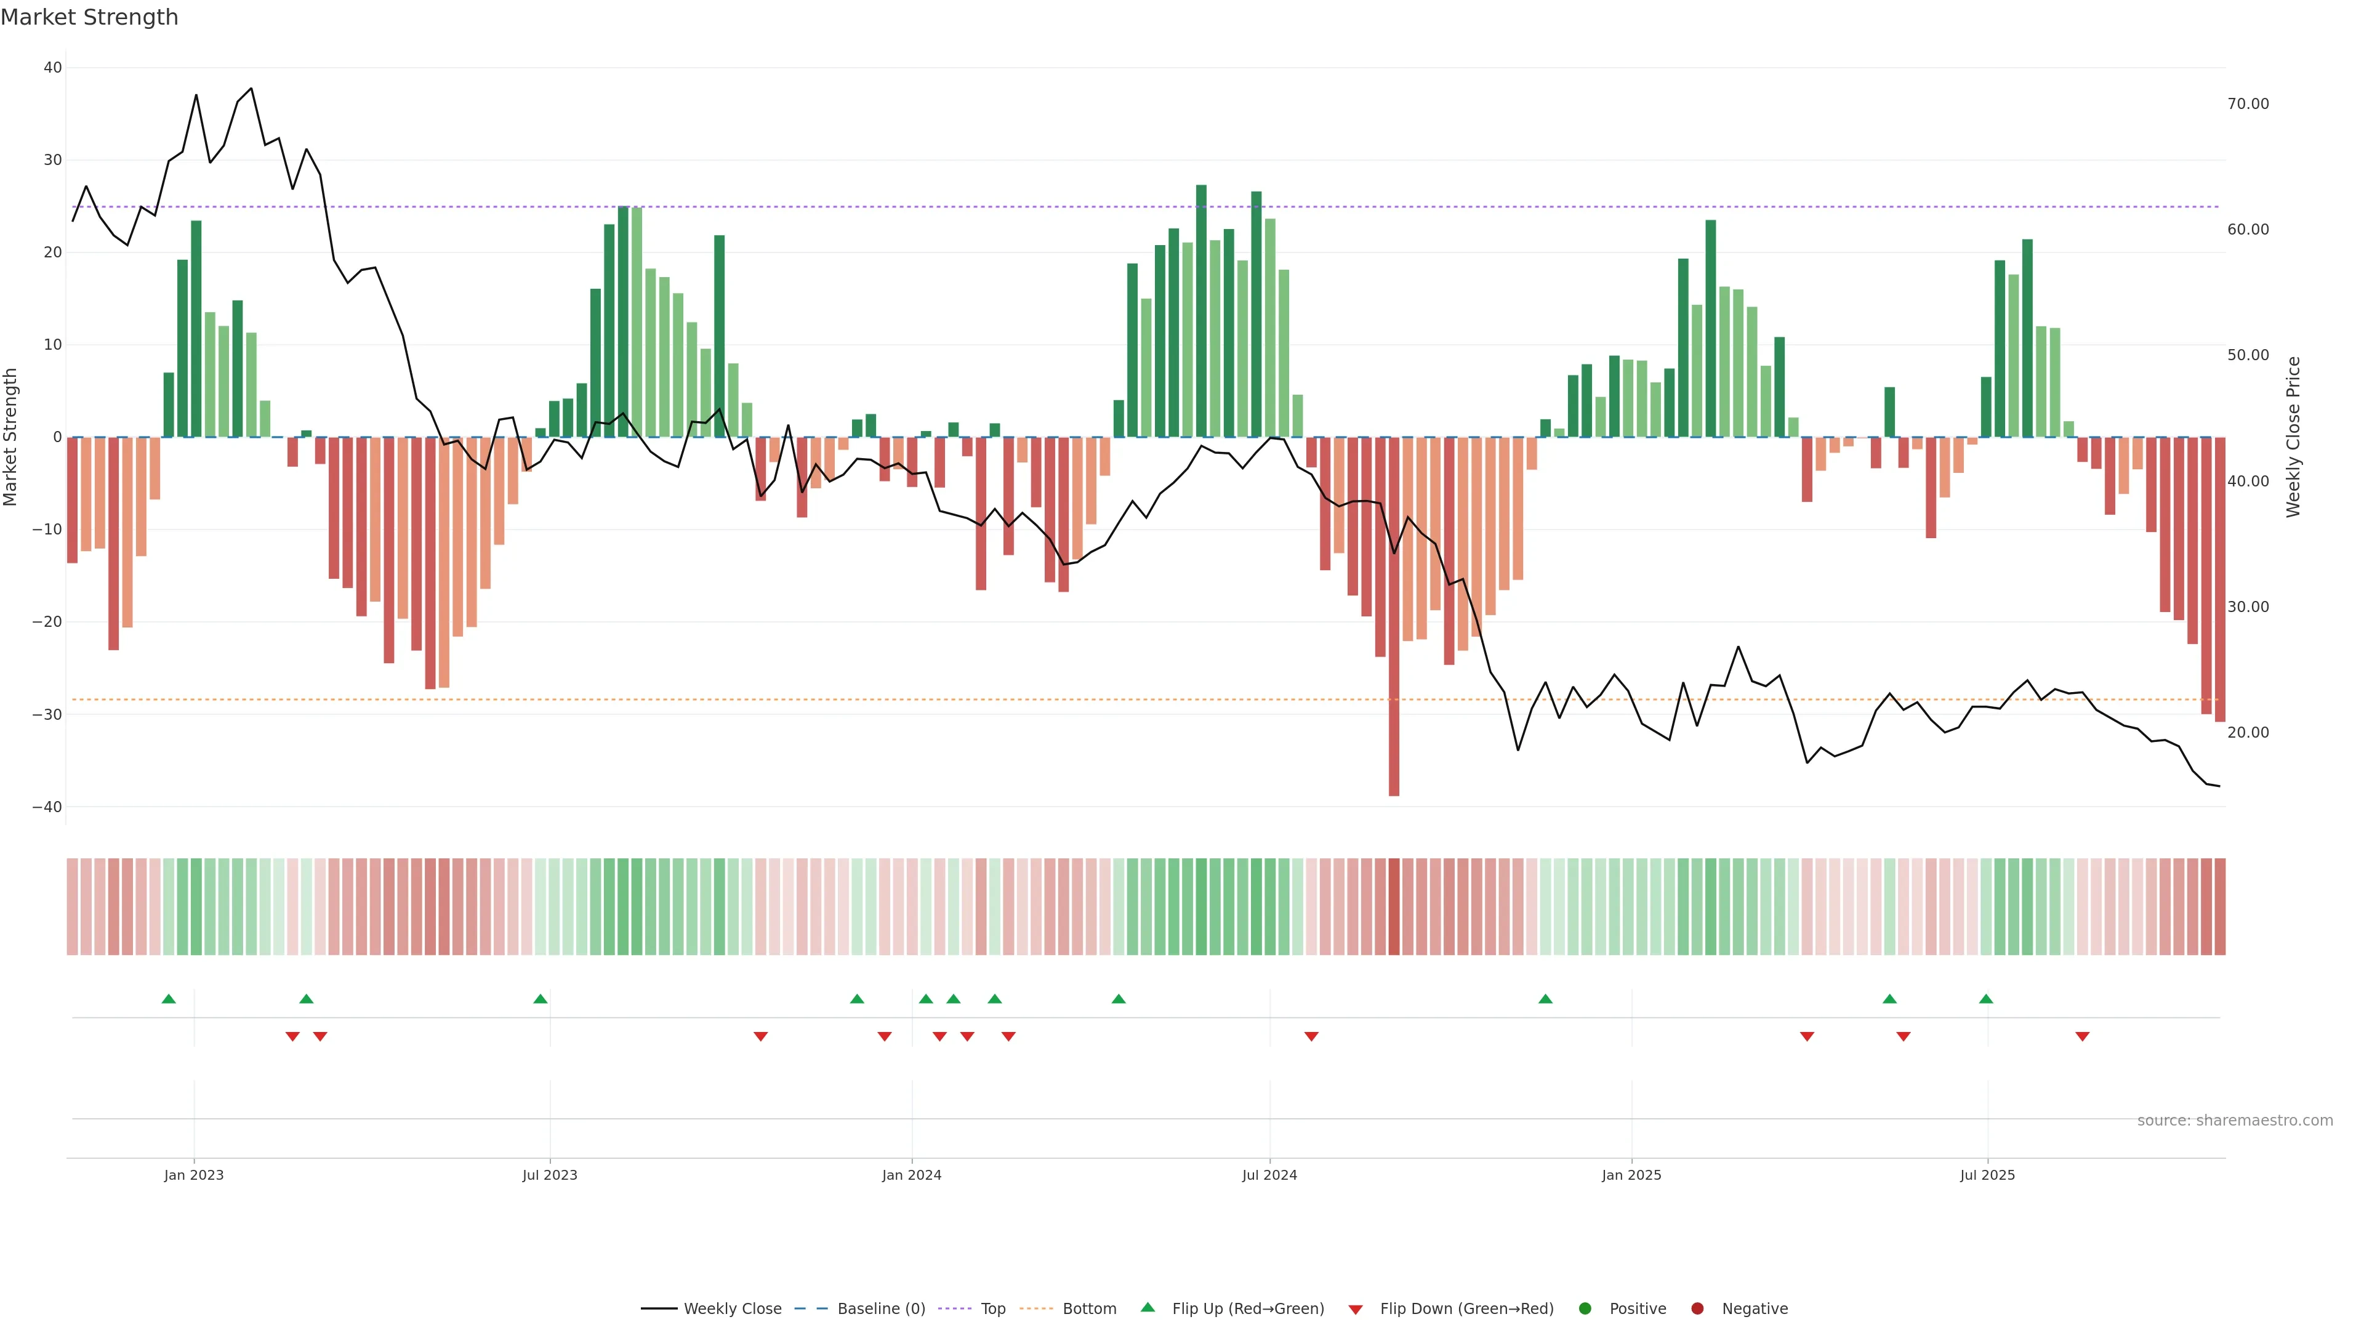Click the green Flip Up triangle legend icon

(x=1147, y=1307)
